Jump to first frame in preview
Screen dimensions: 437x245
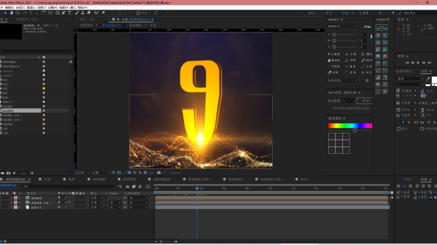[x=407, y=63]
